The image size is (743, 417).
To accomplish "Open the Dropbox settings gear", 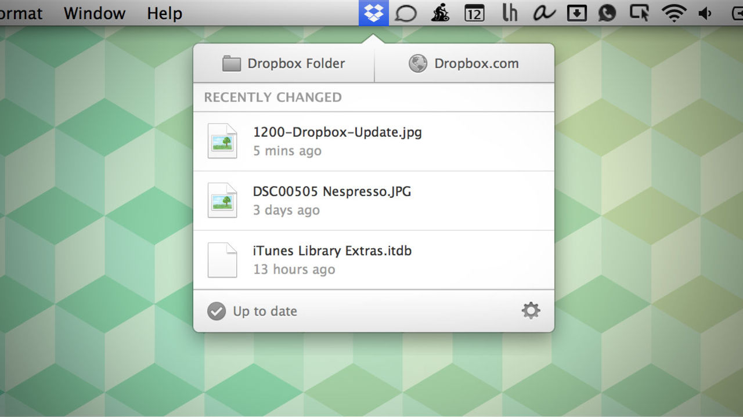I will pos(530,311).
